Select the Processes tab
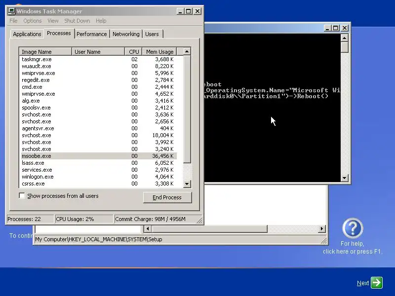Image resolution: width=395 pixels, height=296 pixels. click(59, 33)
